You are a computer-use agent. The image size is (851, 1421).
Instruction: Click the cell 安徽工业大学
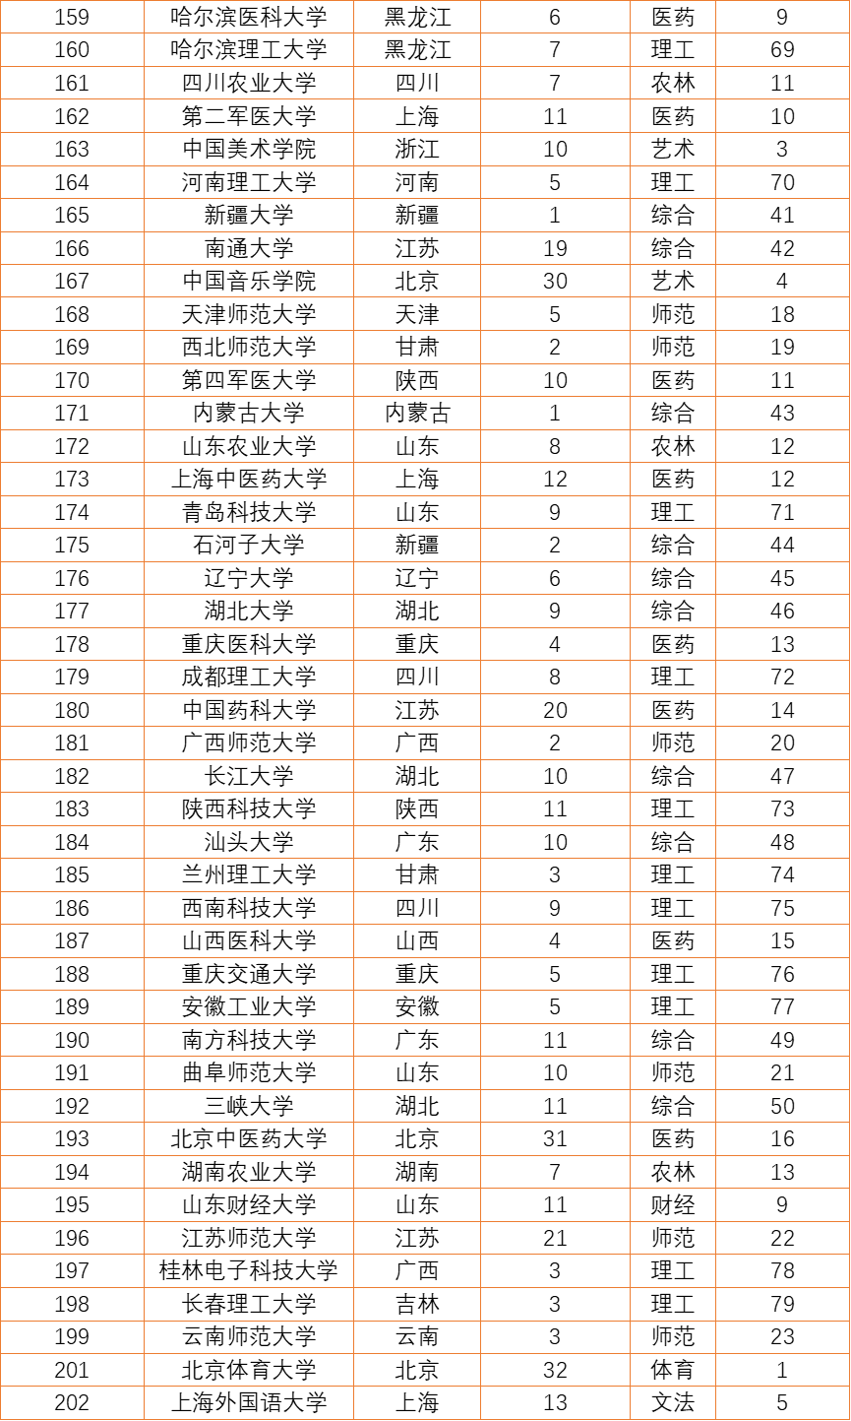pos(249,1006)
